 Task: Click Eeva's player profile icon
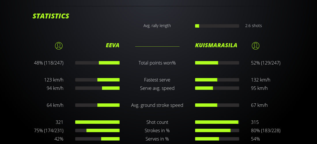click(59, 46)
